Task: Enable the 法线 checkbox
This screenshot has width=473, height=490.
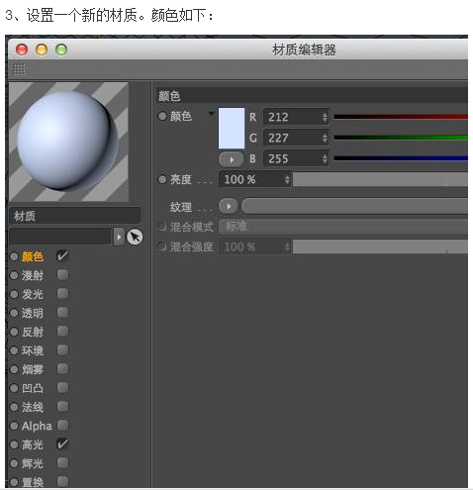Action: click(x=62, y=407)
